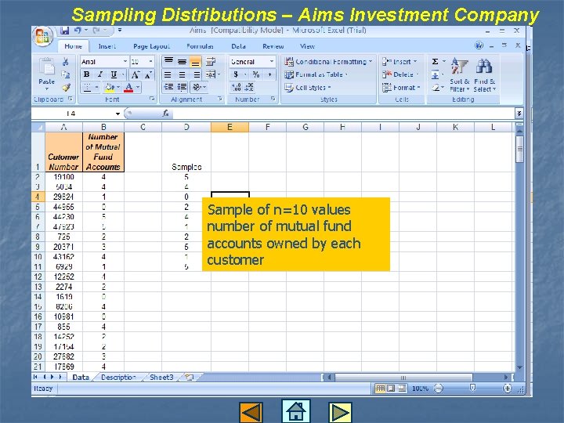This screenshot has height=423, width=564.
Task: Apply fill color bucket
Action: tap(110, 88)
